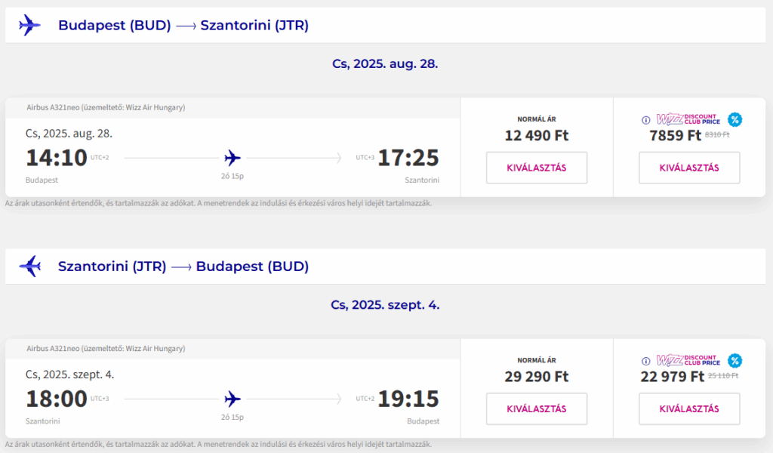The width and height of the screenshot is (773, 453).
Task: Click the Budapest (BUD) → Szantorini (JTR) route header
Action: [183, 25]
